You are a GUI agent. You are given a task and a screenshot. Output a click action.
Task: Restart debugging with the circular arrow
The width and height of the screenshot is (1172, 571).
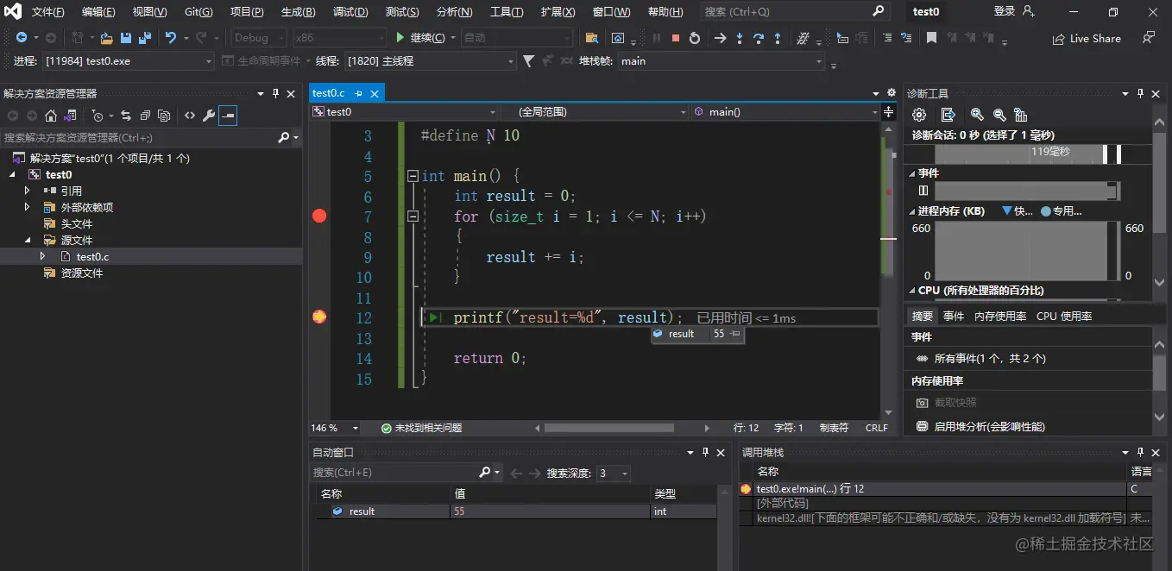(x=695, y=38)
